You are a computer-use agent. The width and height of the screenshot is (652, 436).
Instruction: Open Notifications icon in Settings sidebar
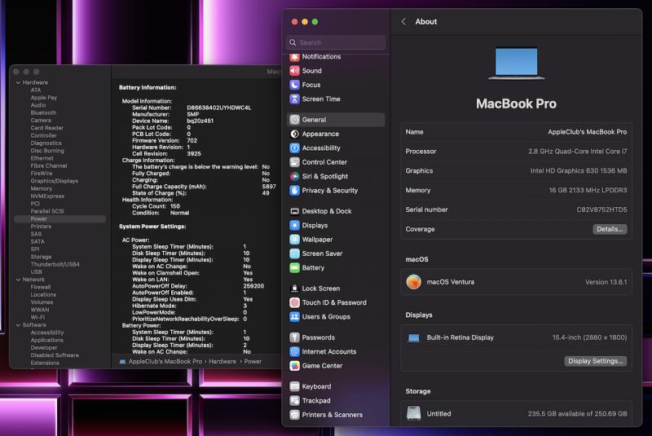click(x=294, y=56)
